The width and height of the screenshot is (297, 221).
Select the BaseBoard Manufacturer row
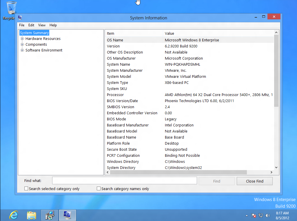point(190,125)
